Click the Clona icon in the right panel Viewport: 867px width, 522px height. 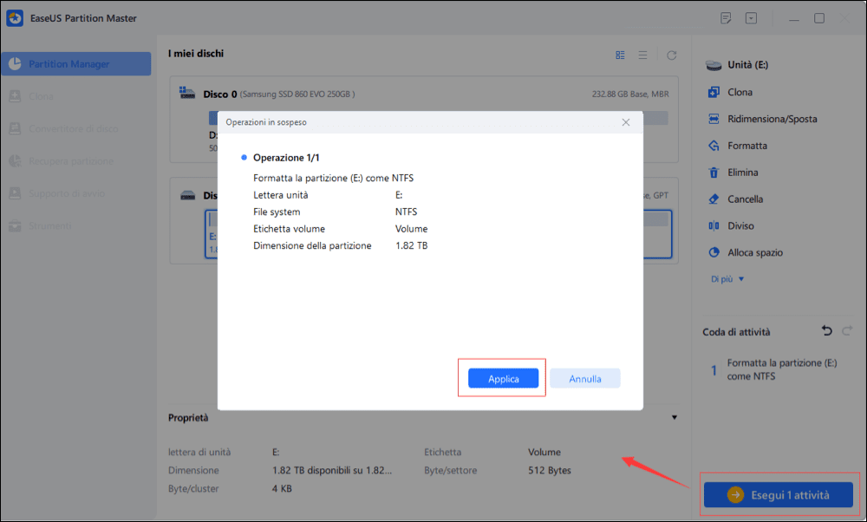pos(714,92)
